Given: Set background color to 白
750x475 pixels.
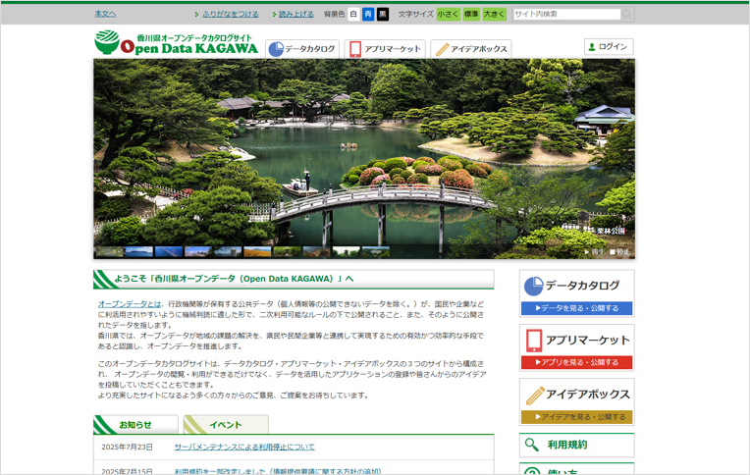Looking at the screenshot, I should tap(353, 15).
